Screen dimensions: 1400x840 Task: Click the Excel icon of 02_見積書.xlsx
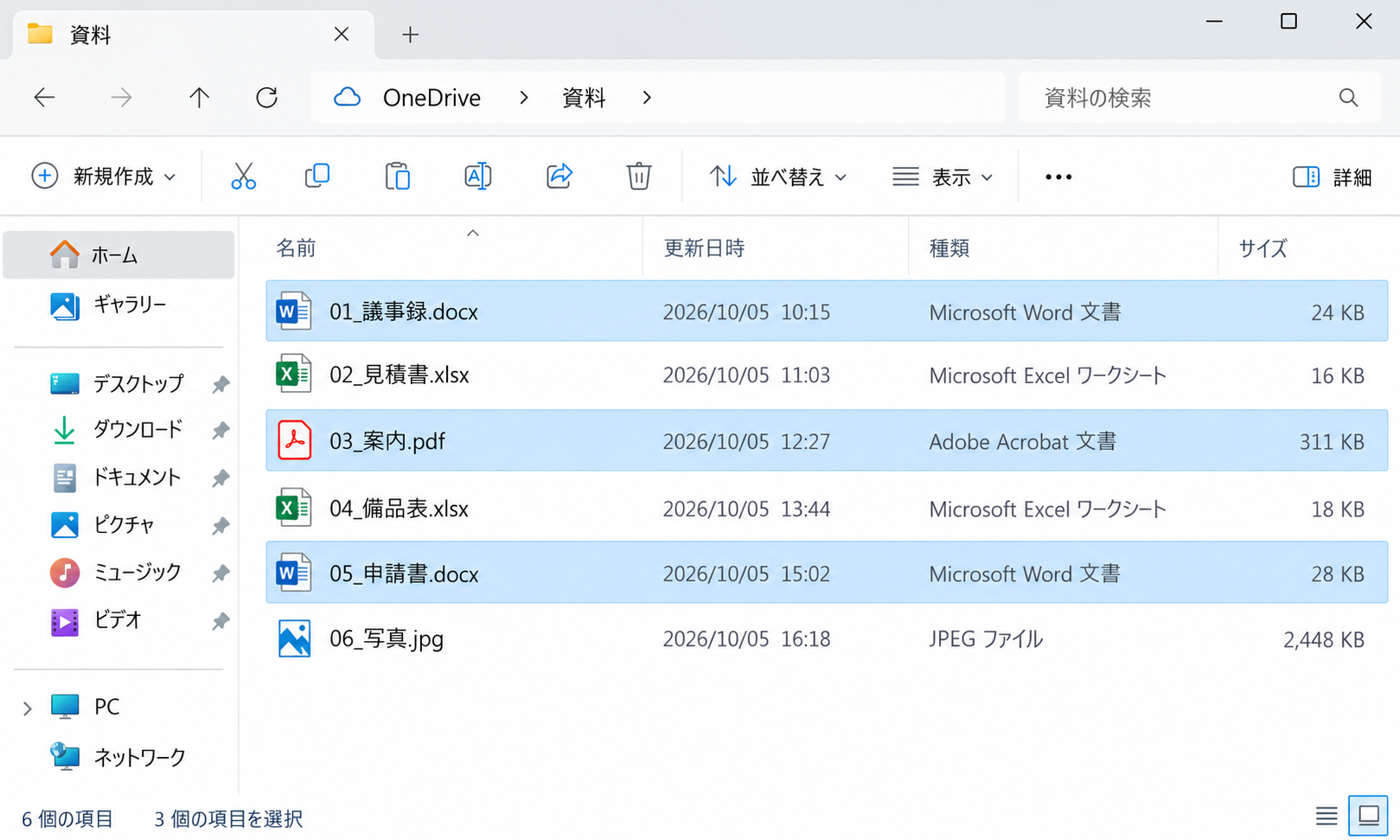293,375
